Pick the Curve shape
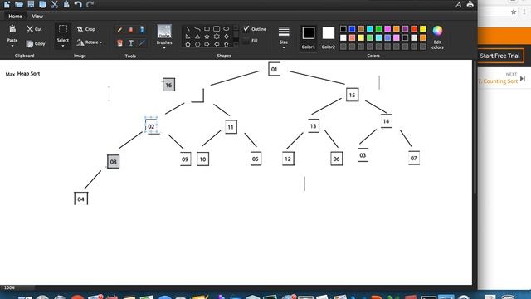 tap(197, 29)
